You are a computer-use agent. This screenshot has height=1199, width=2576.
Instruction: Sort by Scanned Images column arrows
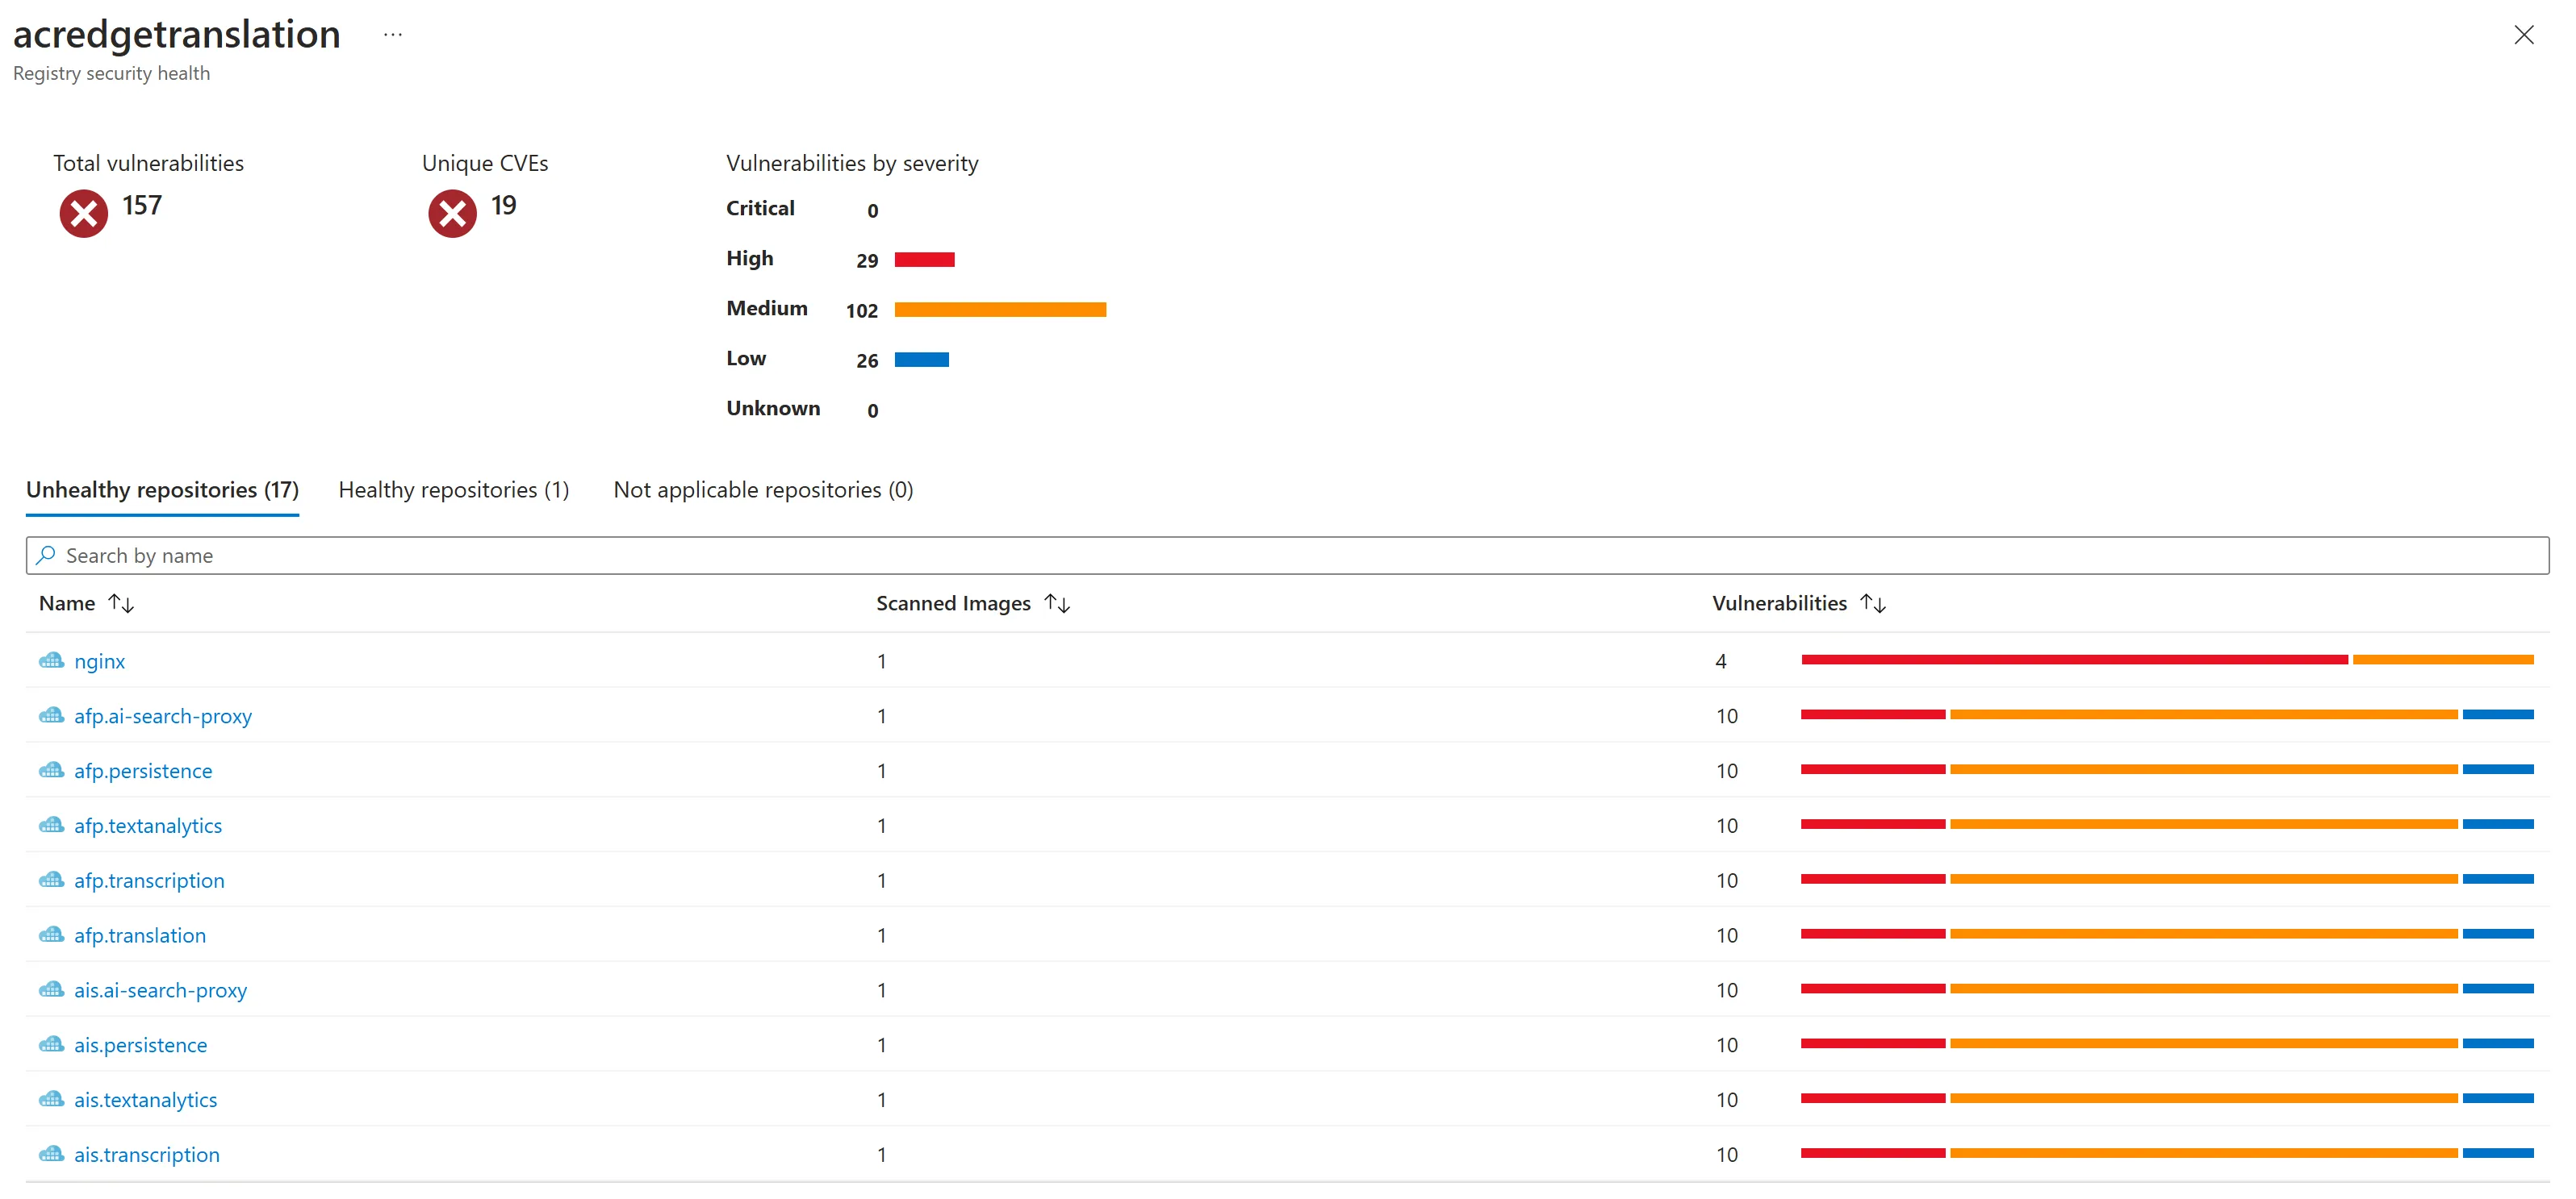point(1057,603)
